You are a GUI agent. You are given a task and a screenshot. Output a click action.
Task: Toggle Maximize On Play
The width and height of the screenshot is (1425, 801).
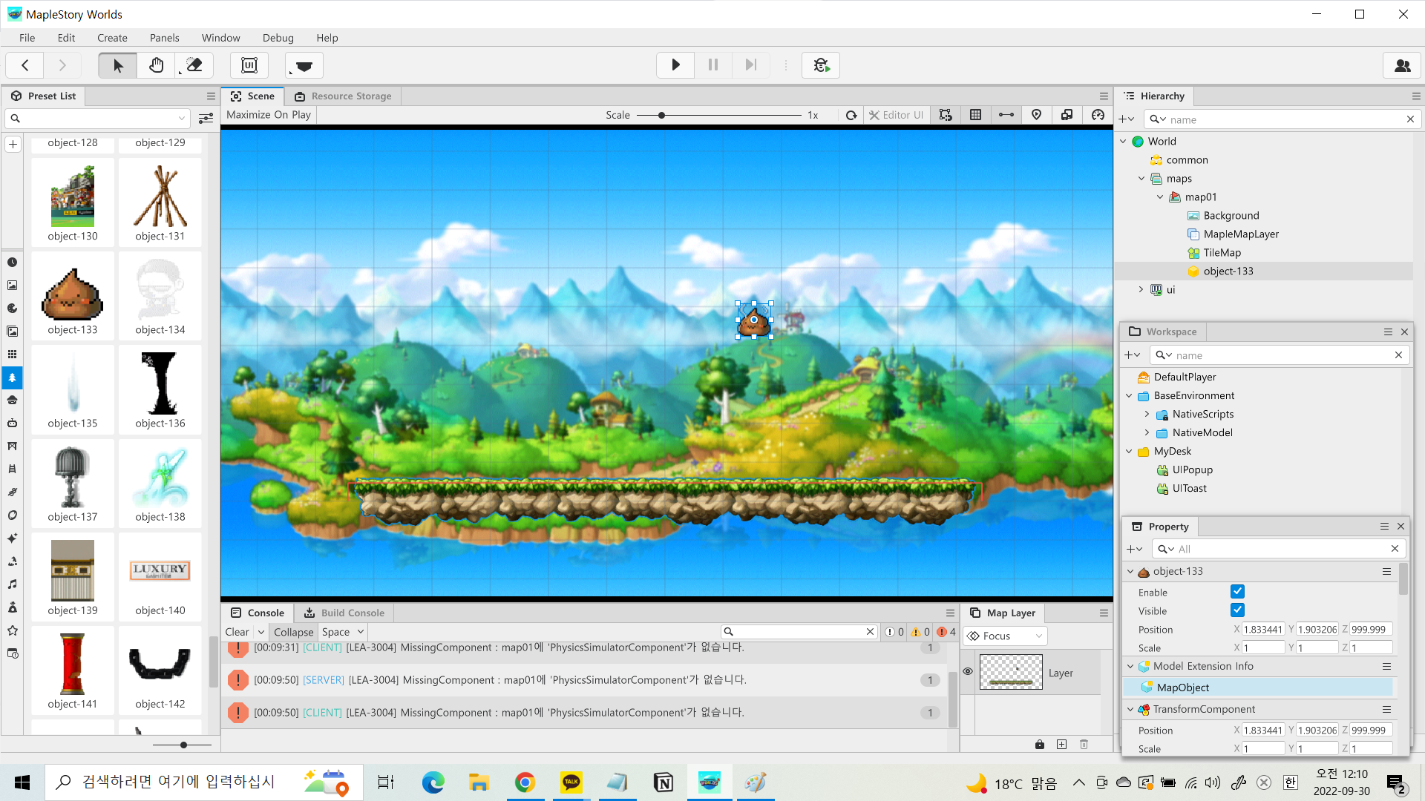[269, 115]
